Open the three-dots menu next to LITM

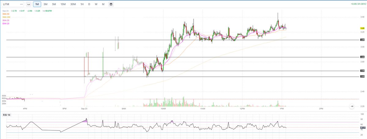tap(21, 4)
